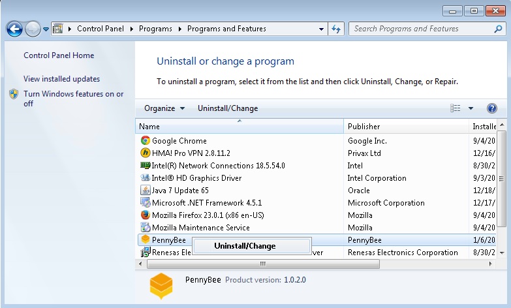Sort by the Installed On column header
The width and height of the screenshot is (511, 308).
click(483, 127)
